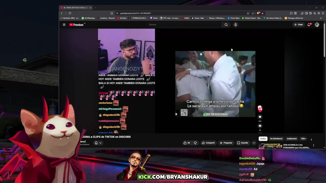The image size is (326, 183).
Task: Open the Twitch bookmark
Action: click(154, 18)
